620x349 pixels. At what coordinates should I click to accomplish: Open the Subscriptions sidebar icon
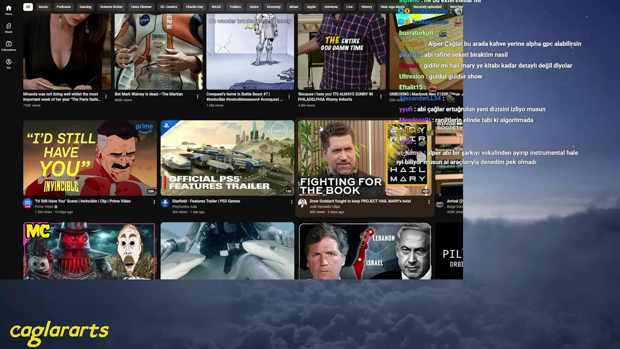tap(8, 46)
